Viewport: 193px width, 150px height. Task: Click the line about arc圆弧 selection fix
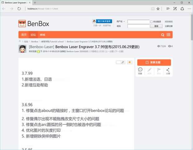(61, 125)
